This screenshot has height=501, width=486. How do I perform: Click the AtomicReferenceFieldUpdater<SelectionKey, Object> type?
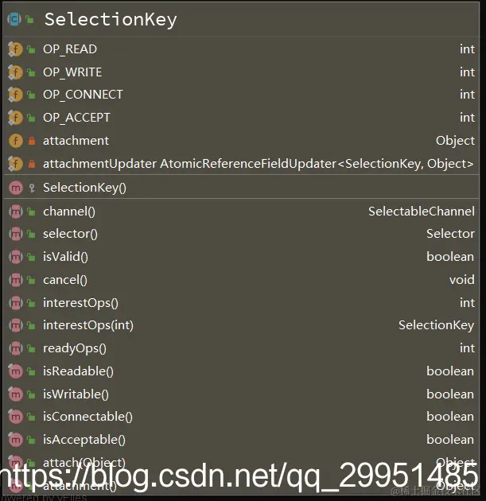[317, 164]
